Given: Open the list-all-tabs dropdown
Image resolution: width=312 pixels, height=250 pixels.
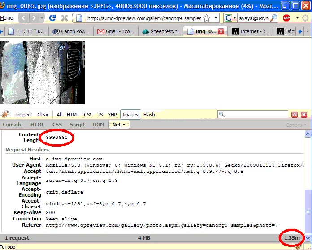Looking at the screenshot, I should (308, 31).
